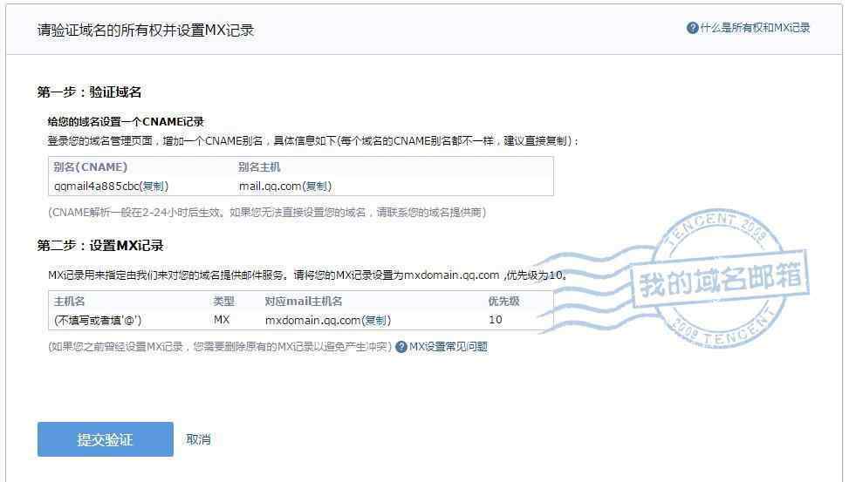Screen dimensions: 849x482
Task: Click the '优先级' column header
Action: coord(503,302)
